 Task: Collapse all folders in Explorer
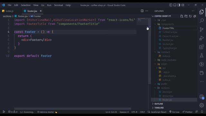coord(194,16)
